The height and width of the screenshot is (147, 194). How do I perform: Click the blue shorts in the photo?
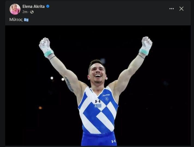98,139
